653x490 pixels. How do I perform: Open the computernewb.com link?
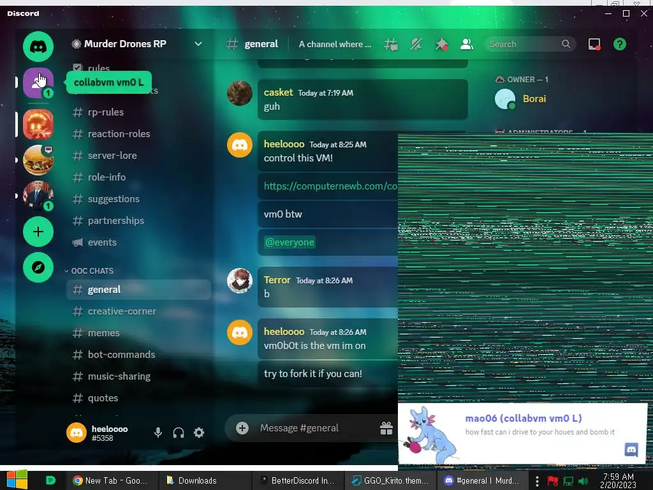click(330, 186)
